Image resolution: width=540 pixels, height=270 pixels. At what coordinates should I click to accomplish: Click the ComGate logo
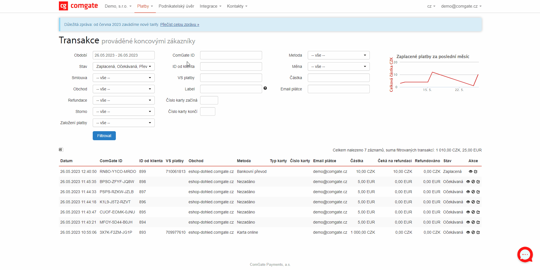[78, 6]
